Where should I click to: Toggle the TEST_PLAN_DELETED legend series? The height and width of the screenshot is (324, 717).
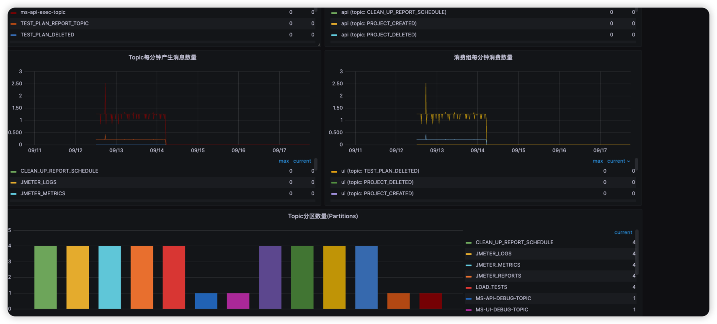[x=47, y=35]
